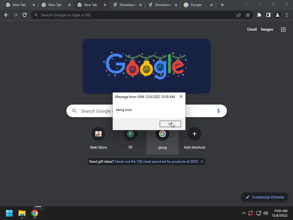Close the second Showdown tab
The image size is (293, 220).
[x=176, y=5]
